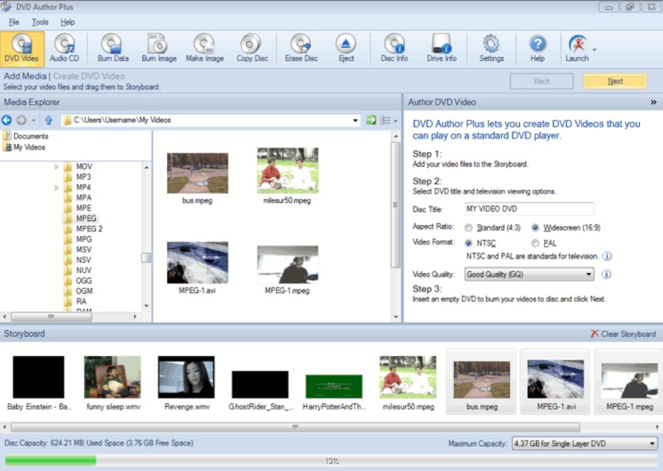Open the Burn Image tool
Image resolution: width=663 pixels, height=471 pixels.
click(158, 48)
